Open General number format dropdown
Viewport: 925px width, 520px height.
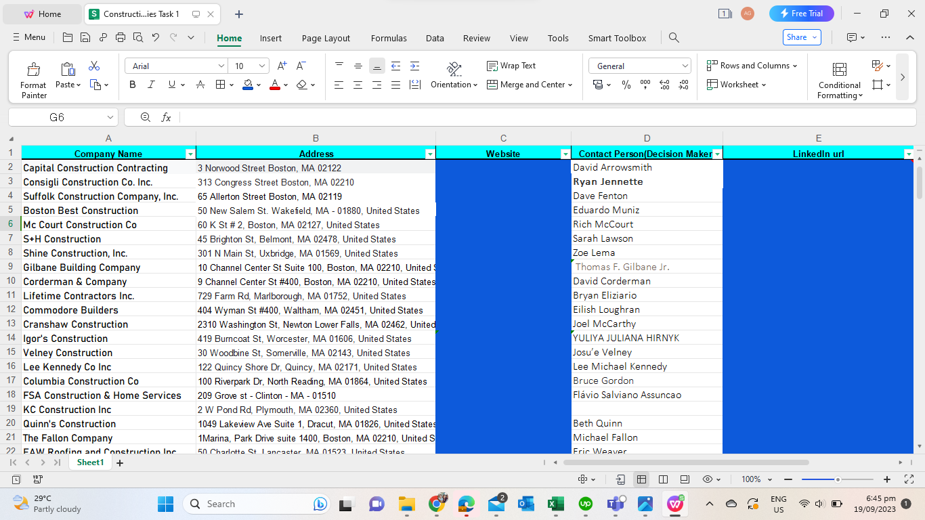[x=685, y=66]
